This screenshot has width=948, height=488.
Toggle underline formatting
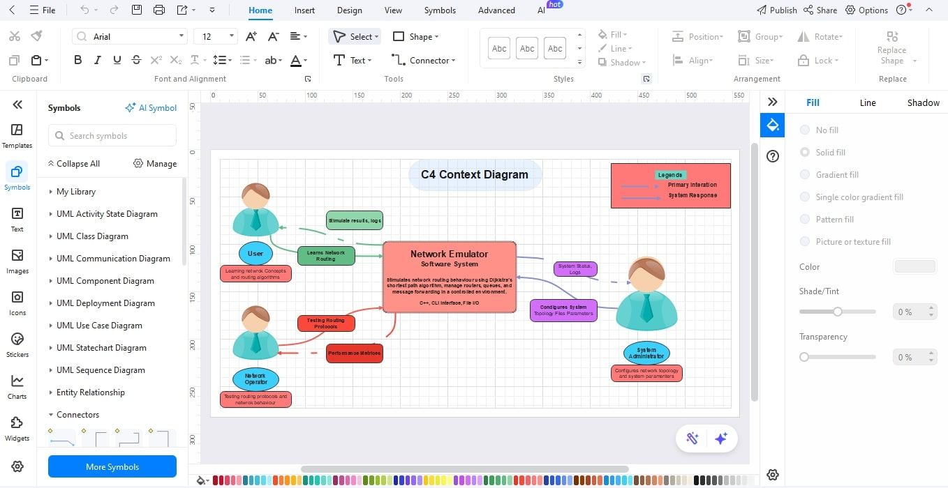click(x=117, y=59)
